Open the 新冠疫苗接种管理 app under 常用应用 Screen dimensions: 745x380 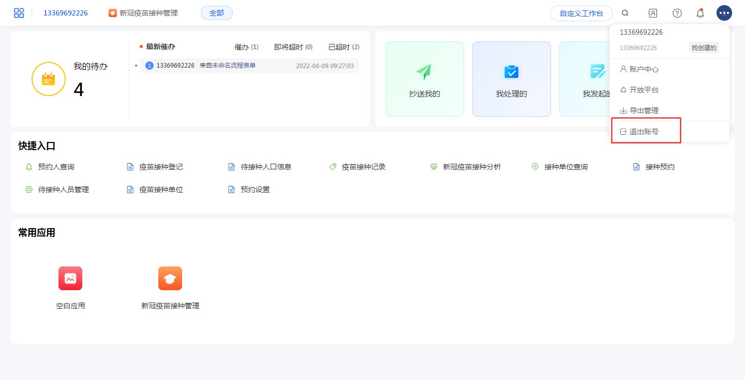coord(170,278)
